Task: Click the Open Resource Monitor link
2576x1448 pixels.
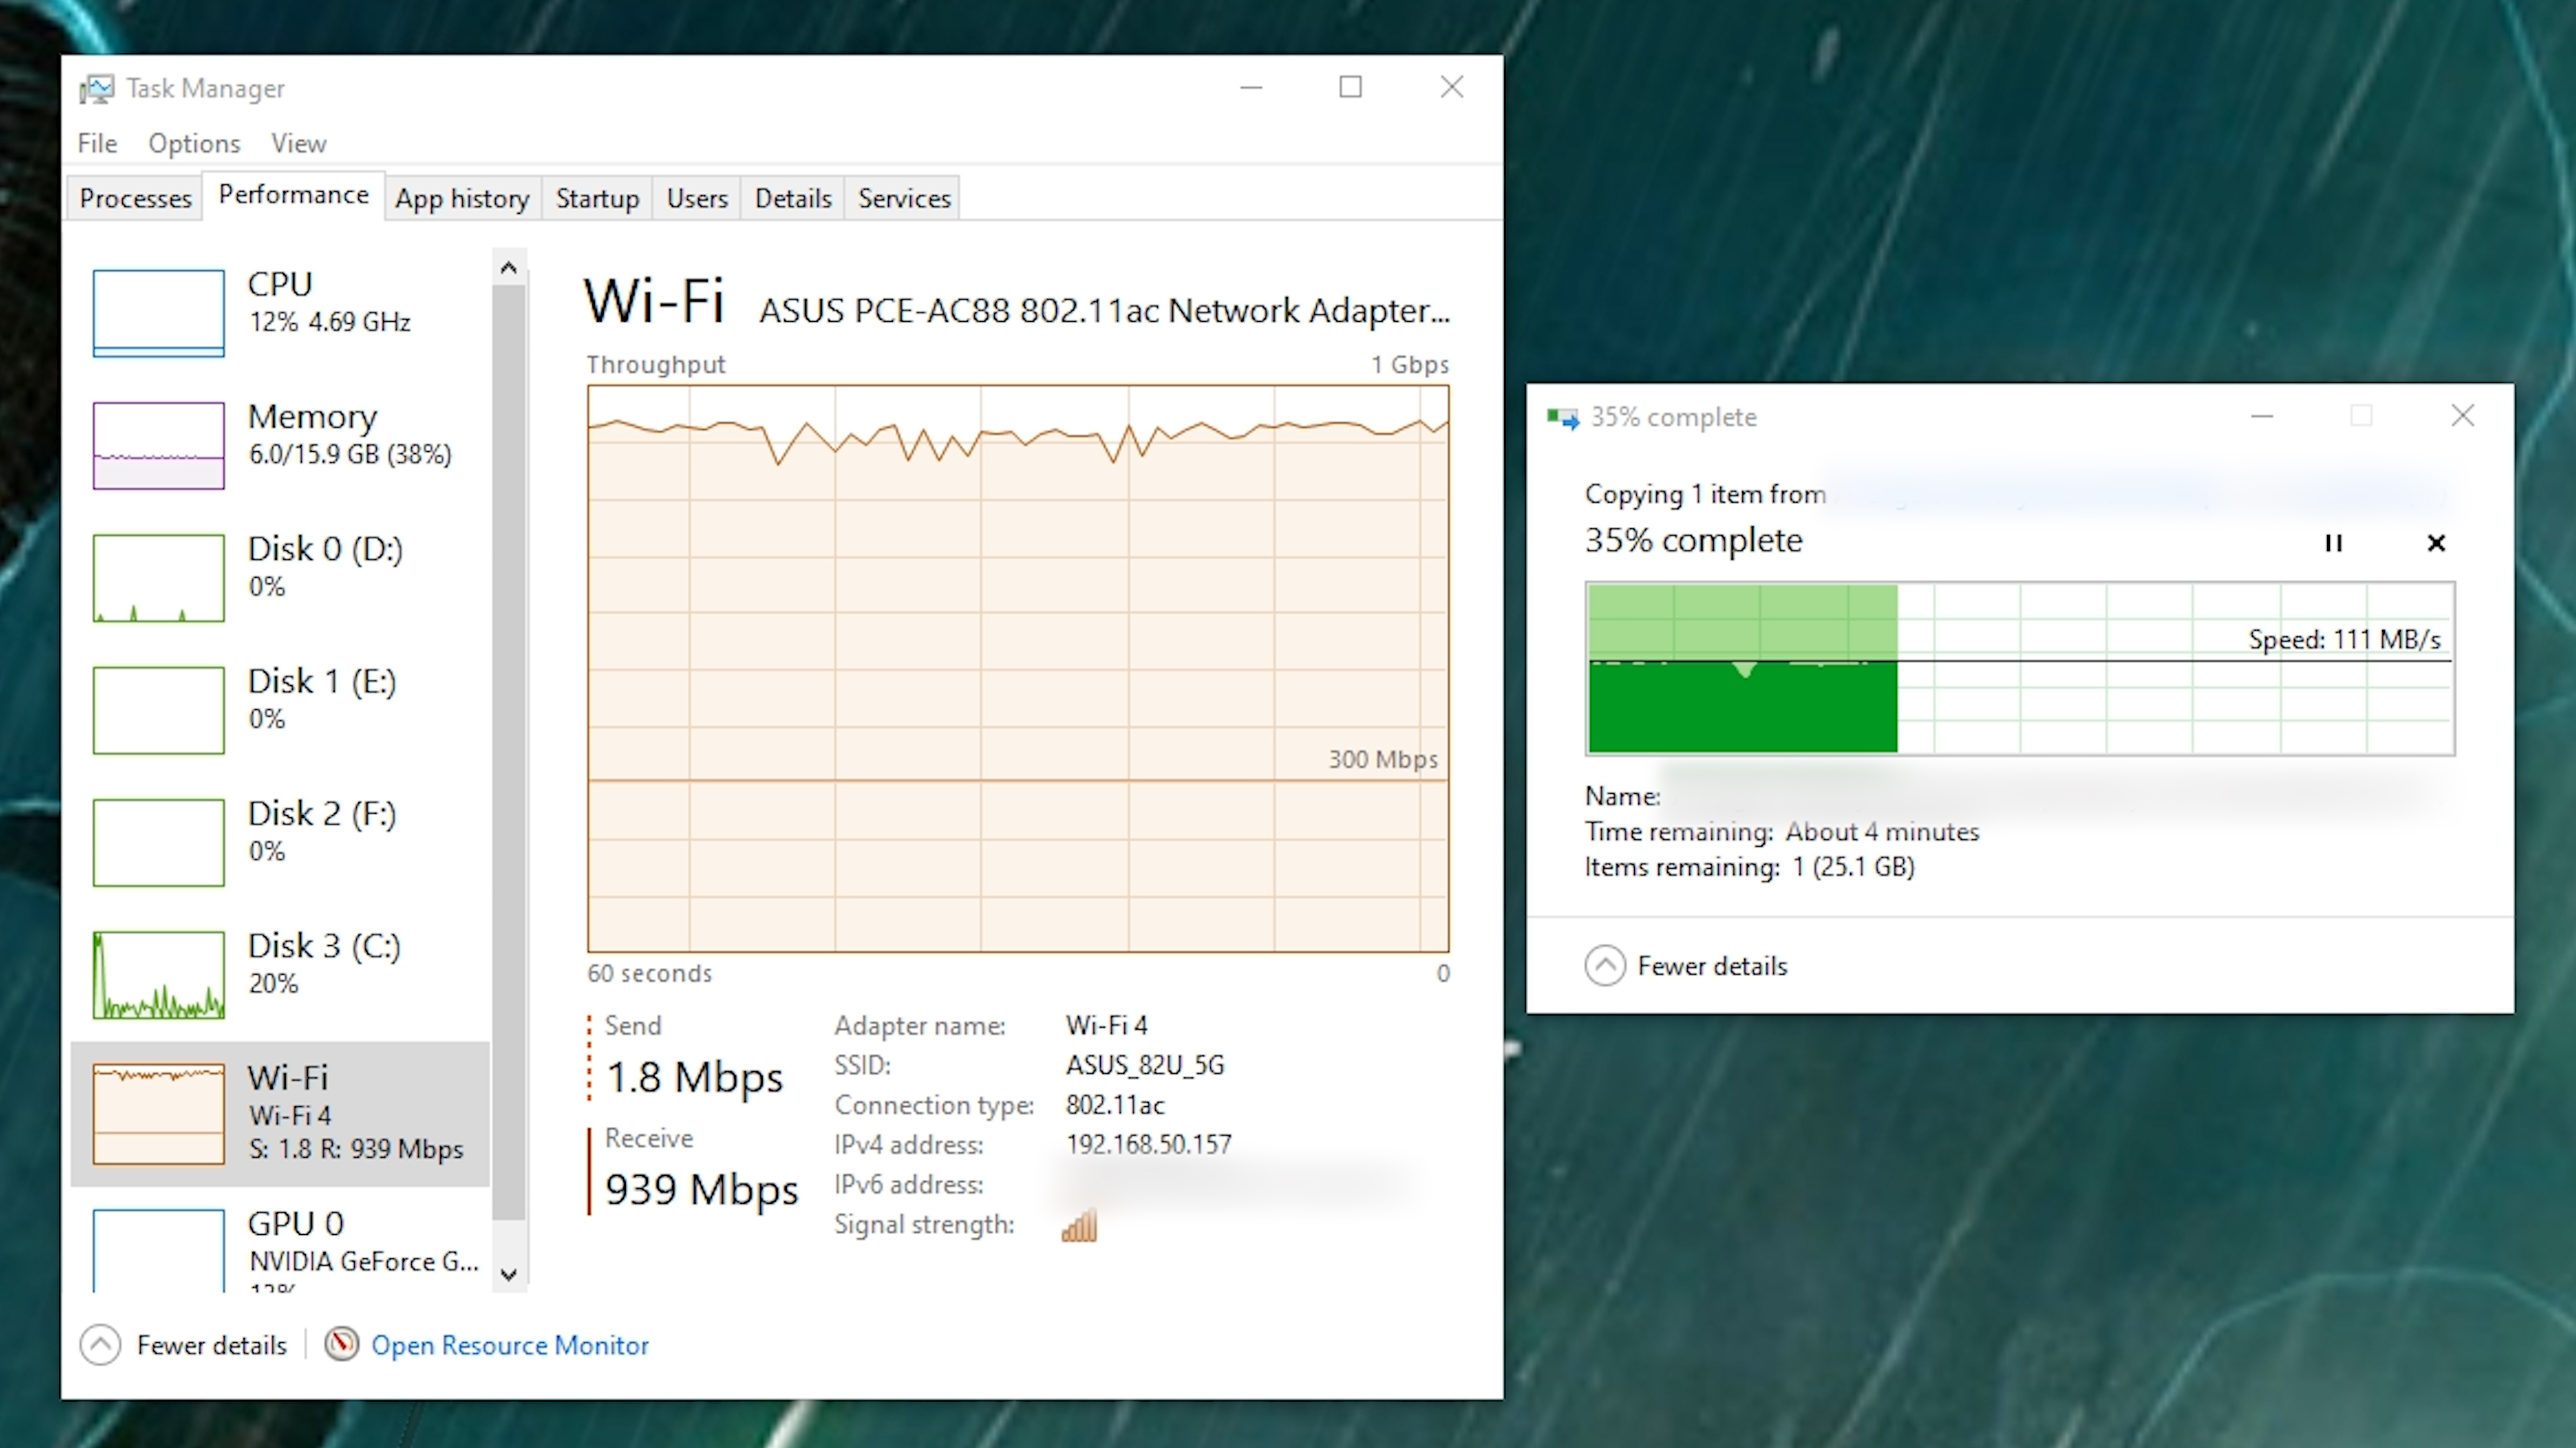Action: [x=510, y=1345]
